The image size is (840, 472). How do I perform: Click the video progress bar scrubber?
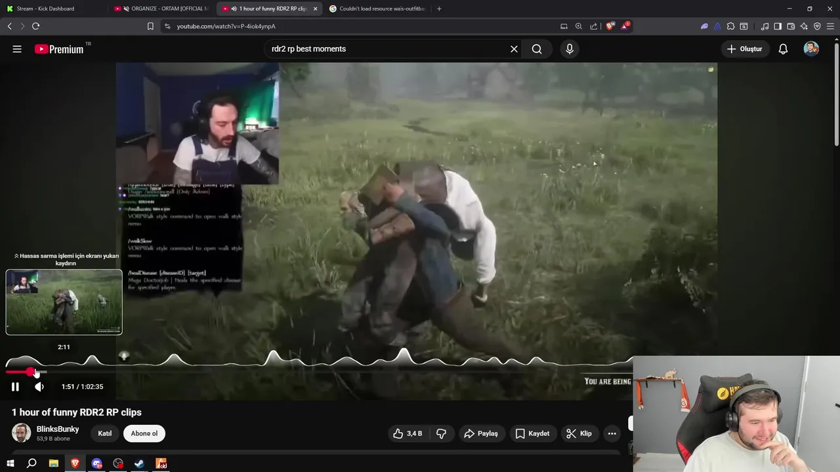(x=31, y=372)
